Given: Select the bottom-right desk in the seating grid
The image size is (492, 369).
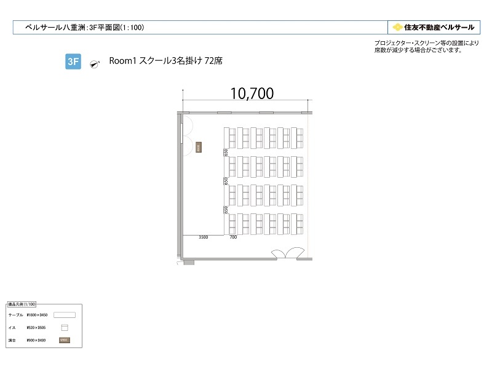Looking at the screenshot, I should 294,224.
